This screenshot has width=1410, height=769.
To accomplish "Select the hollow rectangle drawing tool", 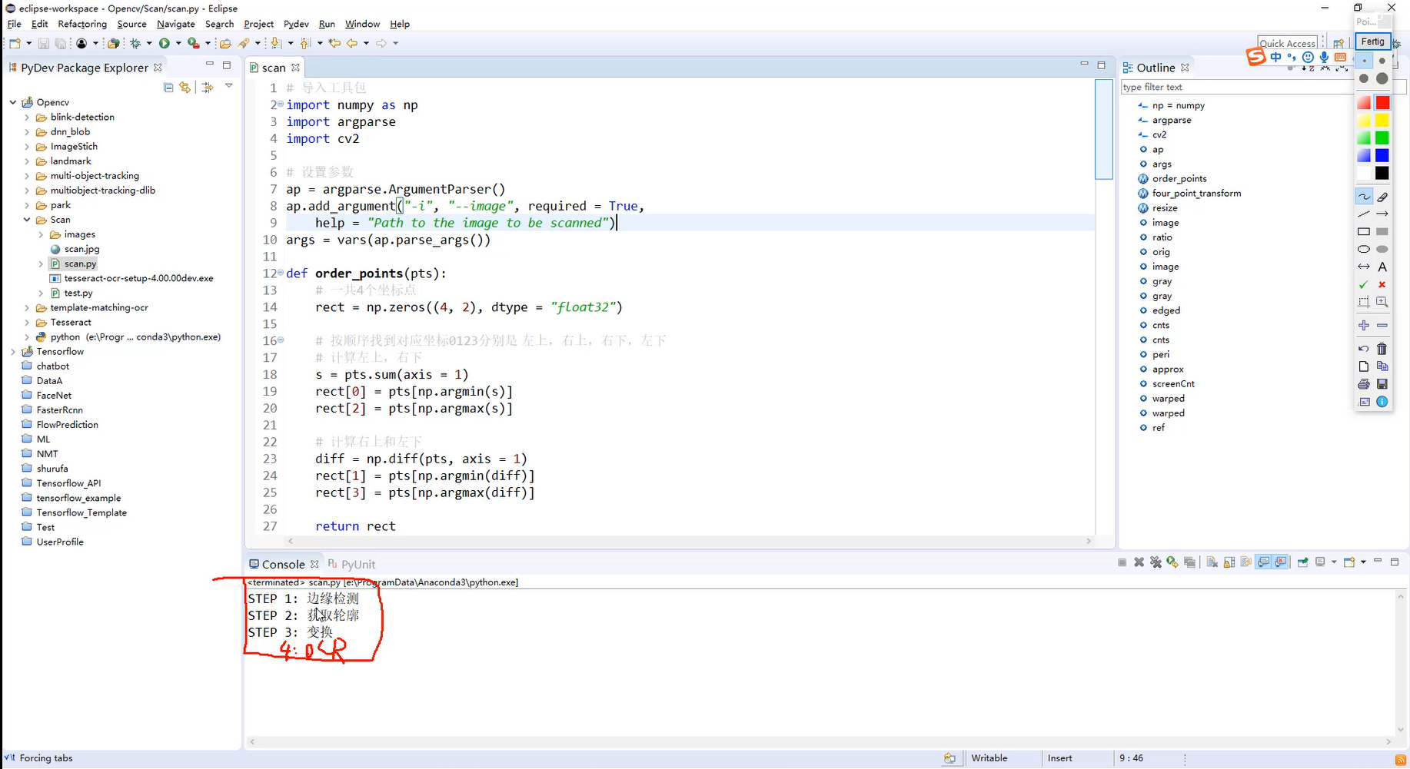I will tap(1364, 231).
